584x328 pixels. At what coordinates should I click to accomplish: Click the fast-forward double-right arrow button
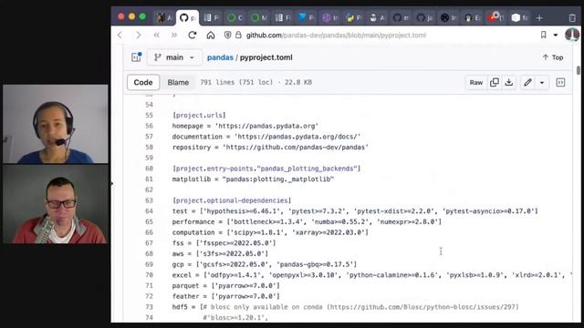pos(174,35)
